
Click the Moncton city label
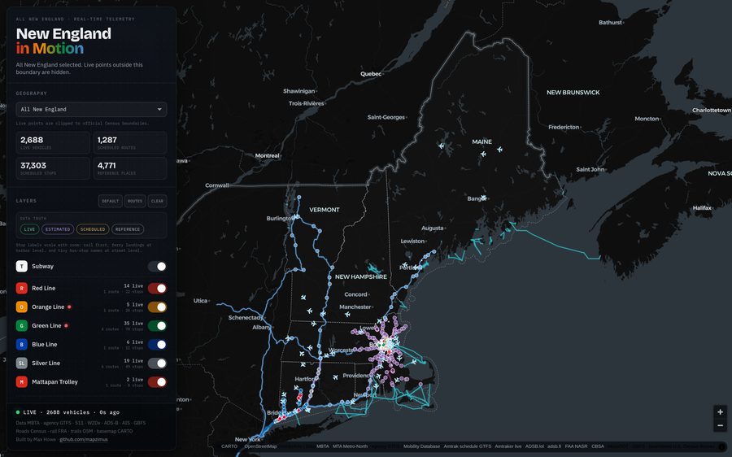(x=647, y=119)
